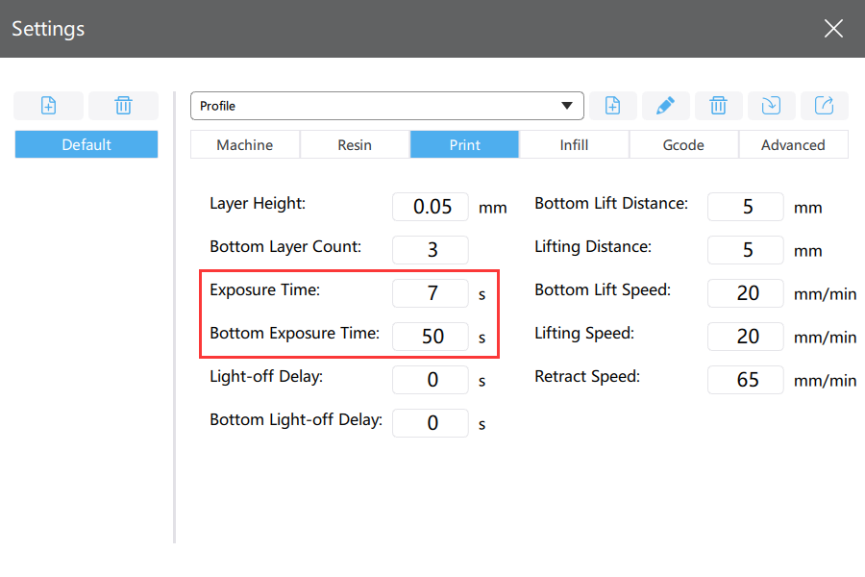This screenshot has height=577, width=865.
Task: Create a new profile beside Profile dropdown
Action: (613, 106)
